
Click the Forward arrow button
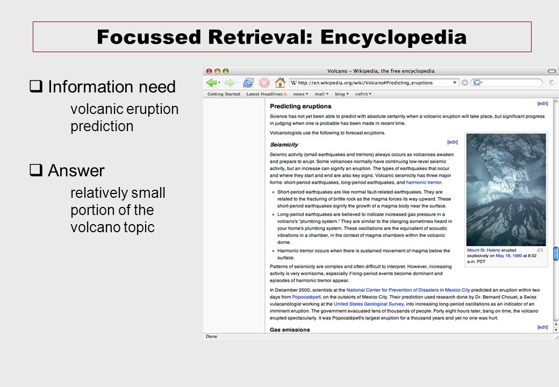point(230,83)
